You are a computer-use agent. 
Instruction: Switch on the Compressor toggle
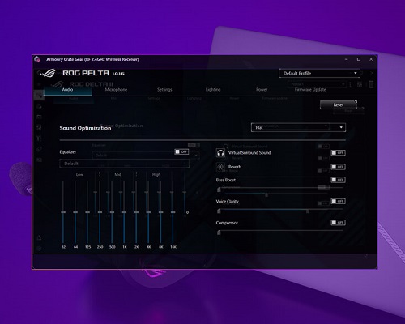click(338, 223)
